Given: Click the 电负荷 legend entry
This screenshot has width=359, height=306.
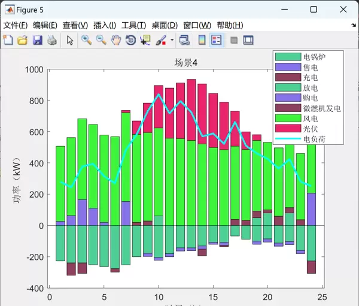Looking at the screenshot, I should pyautogui.click(x=315, y=139).
